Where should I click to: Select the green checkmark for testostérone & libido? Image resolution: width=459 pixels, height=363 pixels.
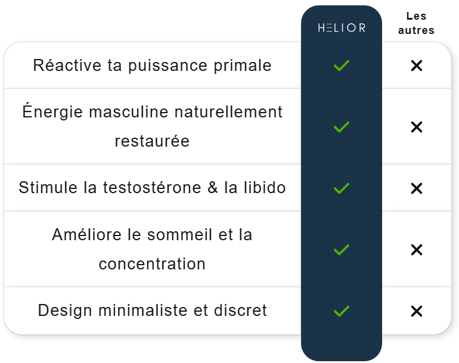point(342,188)
